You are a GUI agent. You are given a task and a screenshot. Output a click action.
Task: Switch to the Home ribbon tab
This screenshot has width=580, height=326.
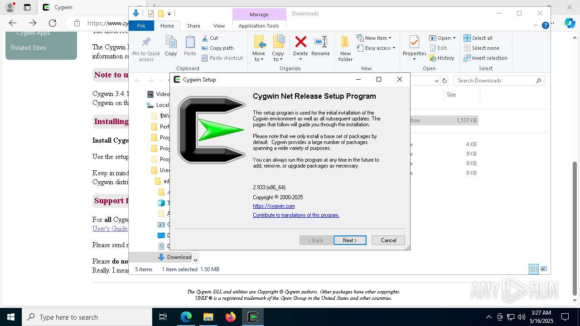click(167, 26)
